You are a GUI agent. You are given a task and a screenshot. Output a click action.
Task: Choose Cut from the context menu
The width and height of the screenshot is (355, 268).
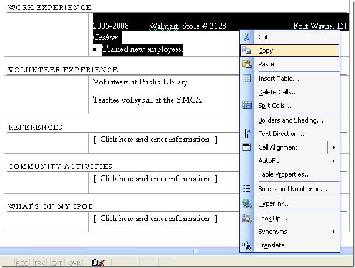coord(290,37)
